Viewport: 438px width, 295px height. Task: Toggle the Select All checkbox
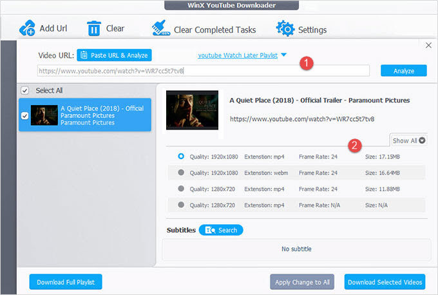[x=25, y=91]
